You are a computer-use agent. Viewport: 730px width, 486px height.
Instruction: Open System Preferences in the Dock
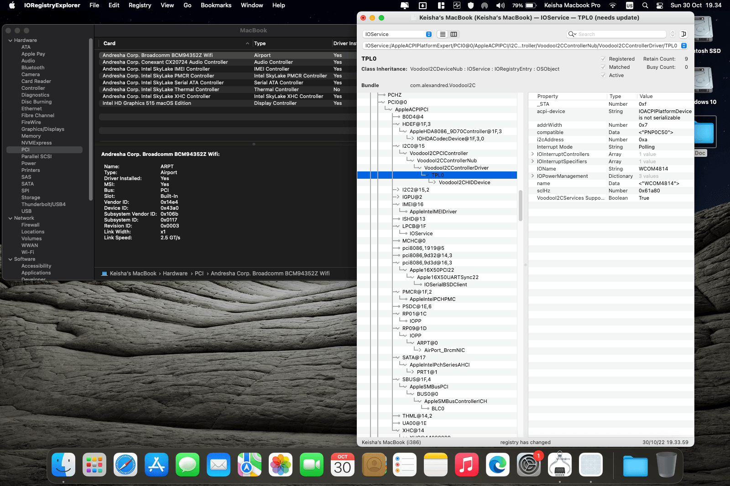point(528,465)
